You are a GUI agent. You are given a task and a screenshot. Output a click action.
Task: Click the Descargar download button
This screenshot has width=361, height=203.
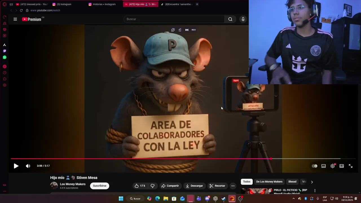coord(194,186)
